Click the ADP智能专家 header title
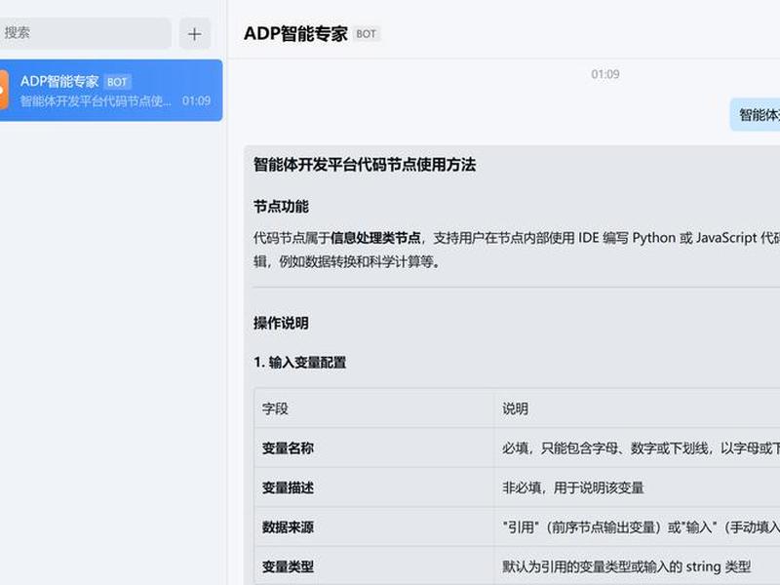 295,34
